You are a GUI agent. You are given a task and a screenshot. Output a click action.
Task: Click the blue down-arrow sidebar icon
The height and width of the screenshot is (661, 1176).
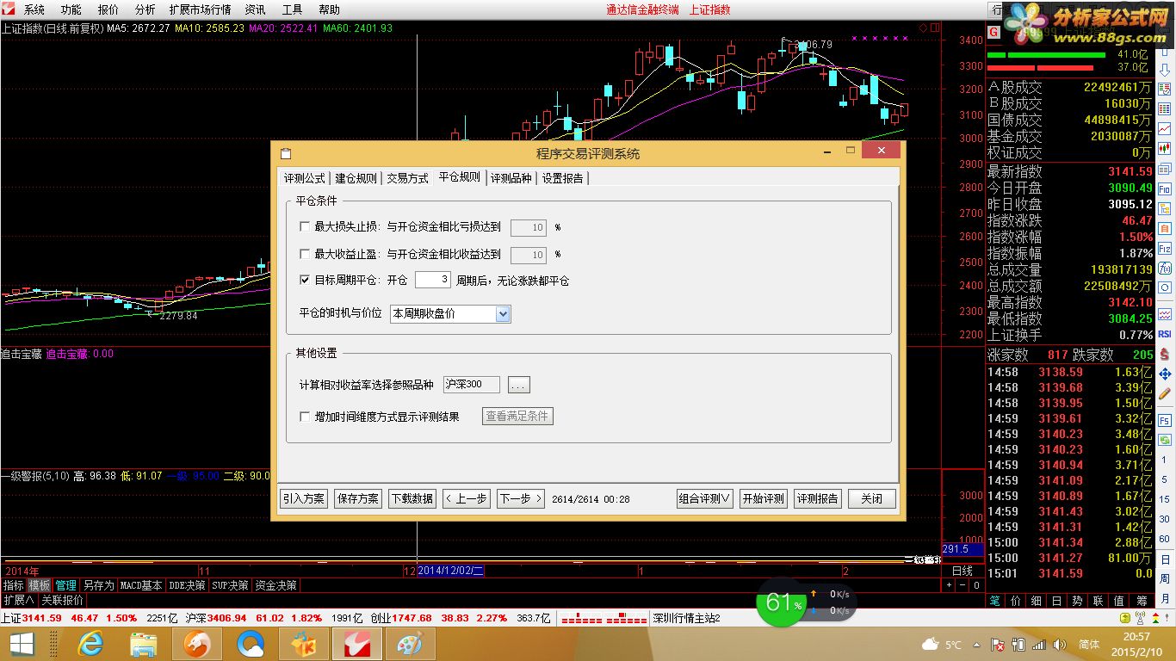pyautogui.click(x=1165, y=69)
